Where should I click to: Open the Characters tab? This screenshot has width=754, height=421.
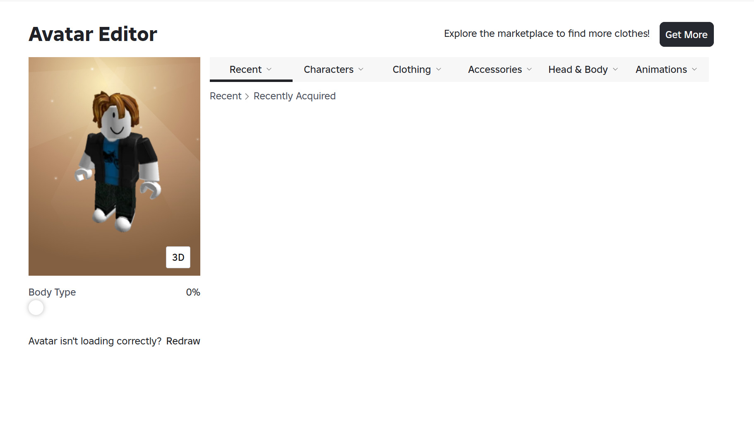pos(334,70)
